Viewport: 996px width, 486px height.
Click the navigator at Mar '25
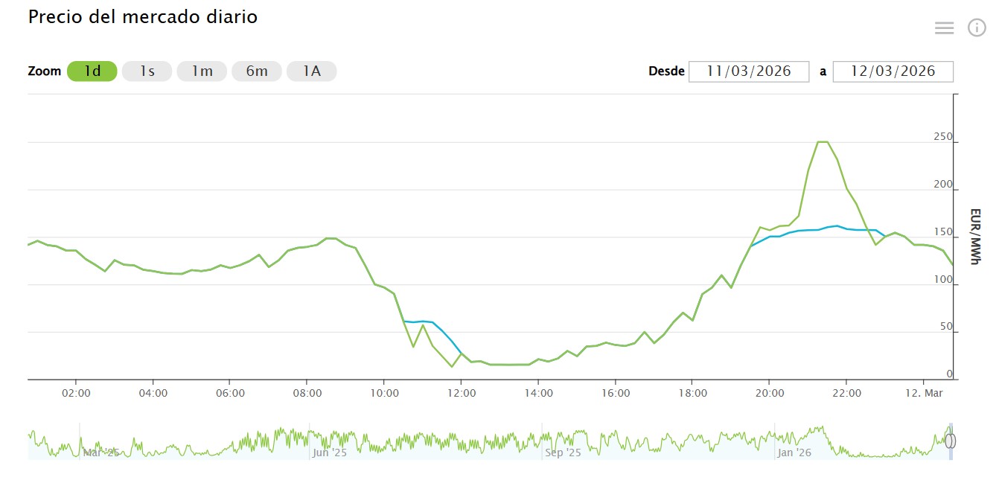click(100, 453)
